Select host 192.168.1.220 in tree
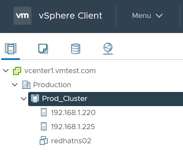Screen dimensions: 183x158 pyautogui.click(x=73, y=112)
